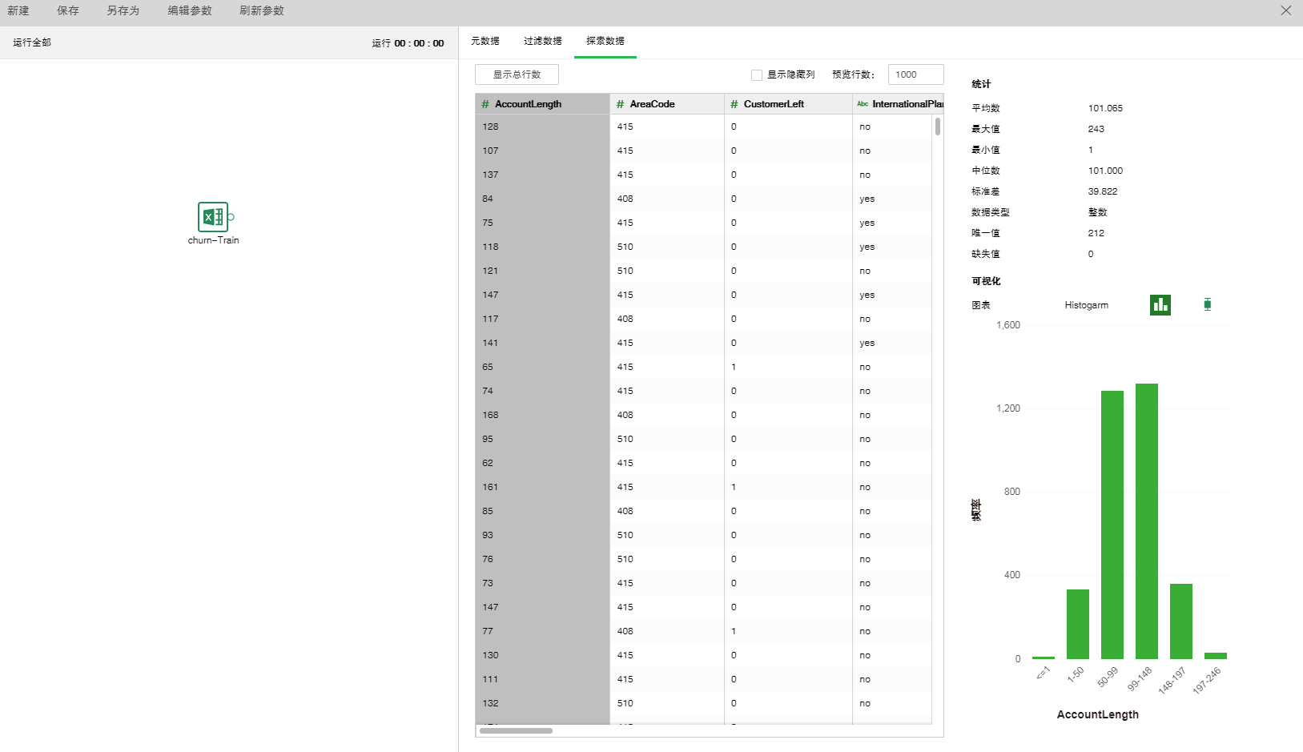The image size is (1303, 752).
Task: Click 编辑参数 in the top toolbar
Action: pyautogui.click(x=190, y=11)
